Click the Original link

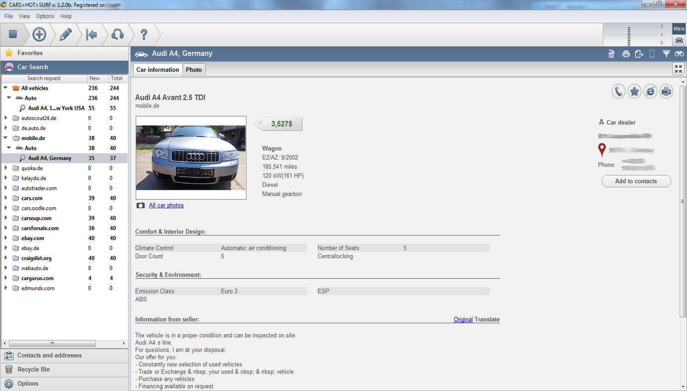463,320
